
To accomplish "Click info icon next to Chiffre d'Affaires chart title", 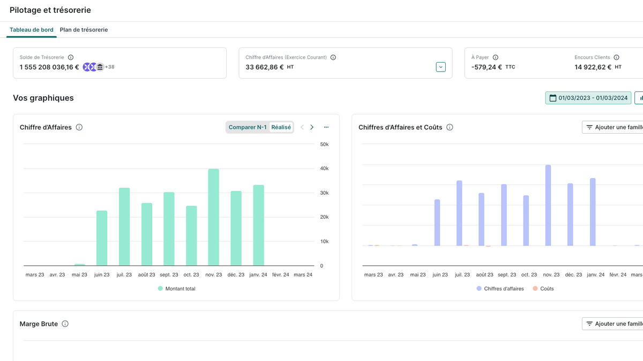I will point(79,127).
